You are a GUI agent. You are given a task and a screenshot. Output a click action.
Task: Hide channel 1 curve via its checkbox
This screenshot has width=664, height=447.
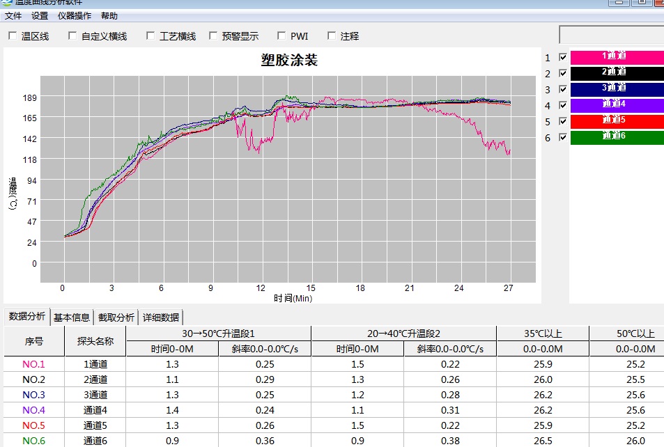pos(563,58)
